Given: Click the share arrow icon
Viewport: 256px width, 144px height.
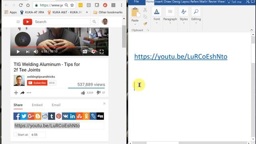Looking at the screenshot, I should coord(22,93).
